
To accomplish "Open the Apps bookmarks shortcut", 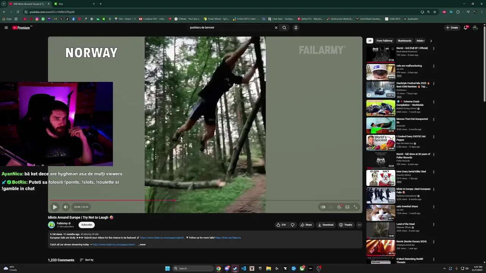I will coord(7,19).
